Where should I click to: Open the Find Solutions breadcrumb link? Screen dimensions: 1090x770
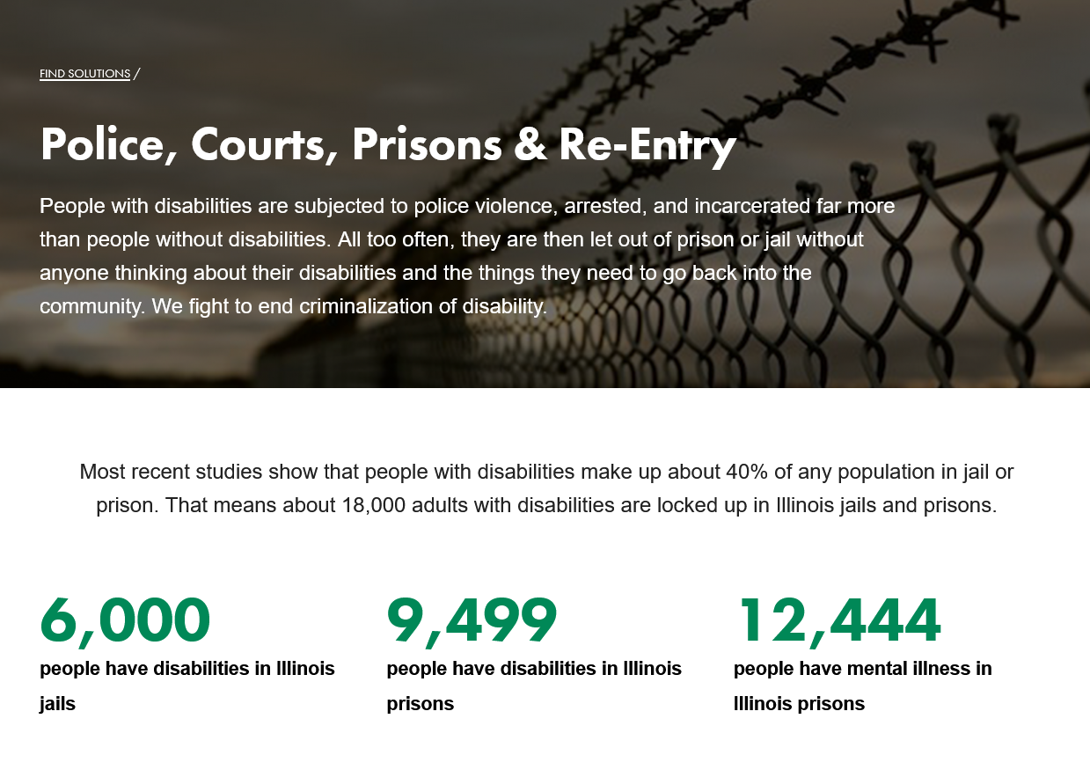[x=84, y=74]
